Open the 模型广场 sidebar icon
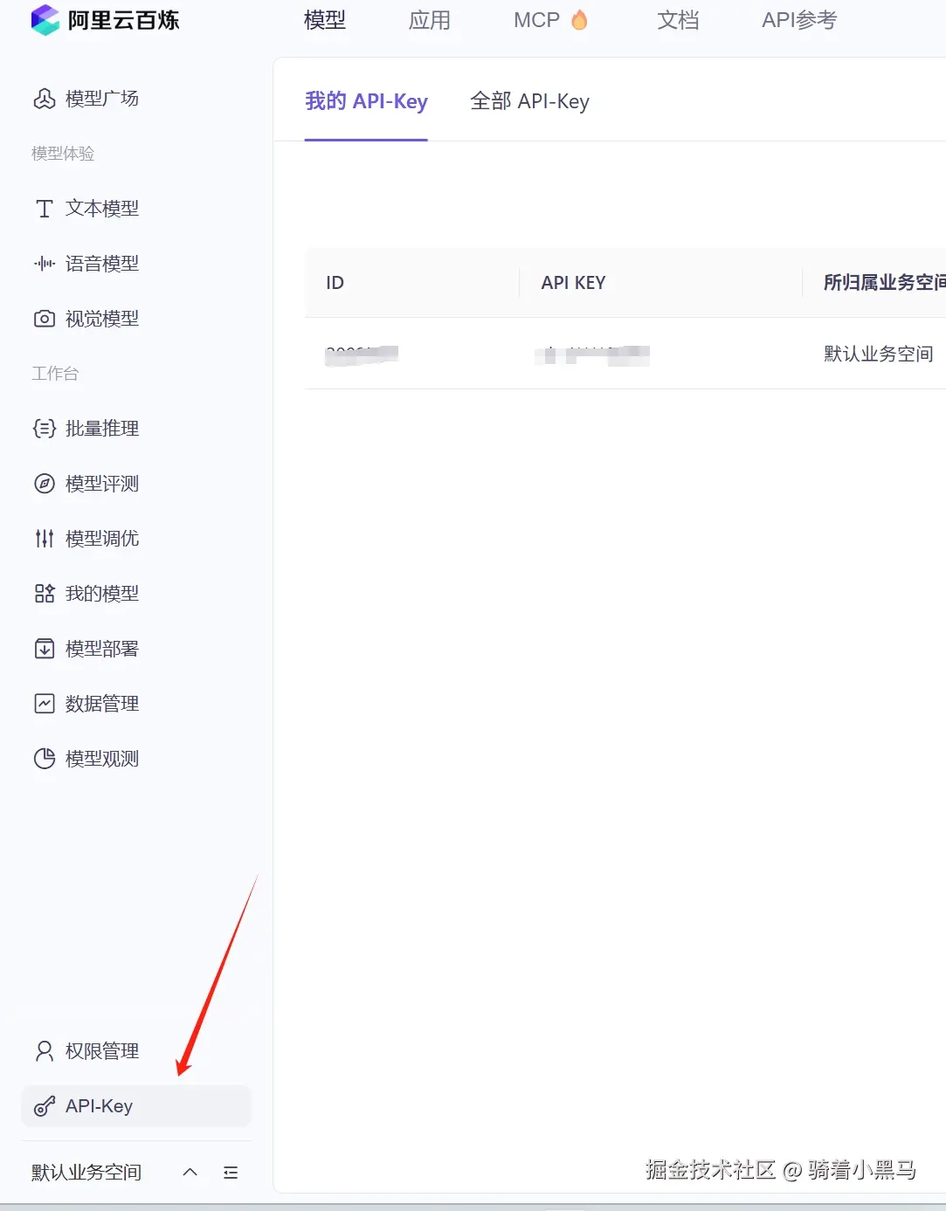946x1211 pixels. [45, 99]
